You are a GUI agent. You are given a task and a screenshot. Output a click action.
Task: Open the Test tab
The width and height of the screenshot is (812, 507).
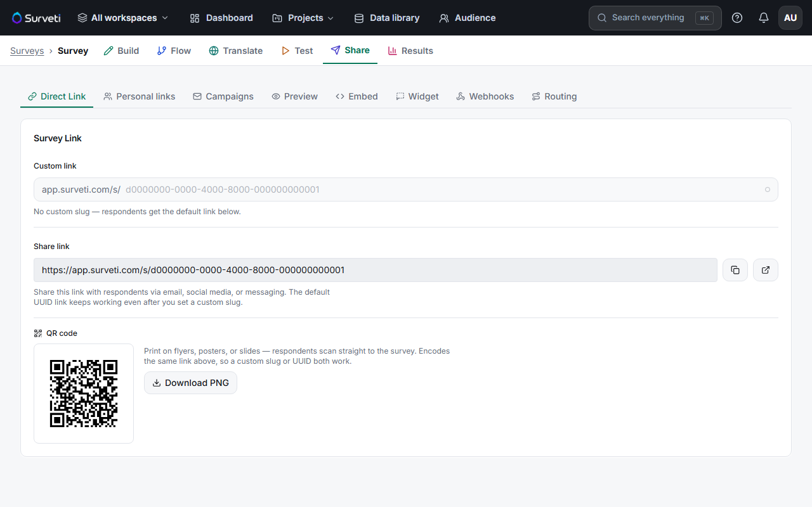click(298, 51)
